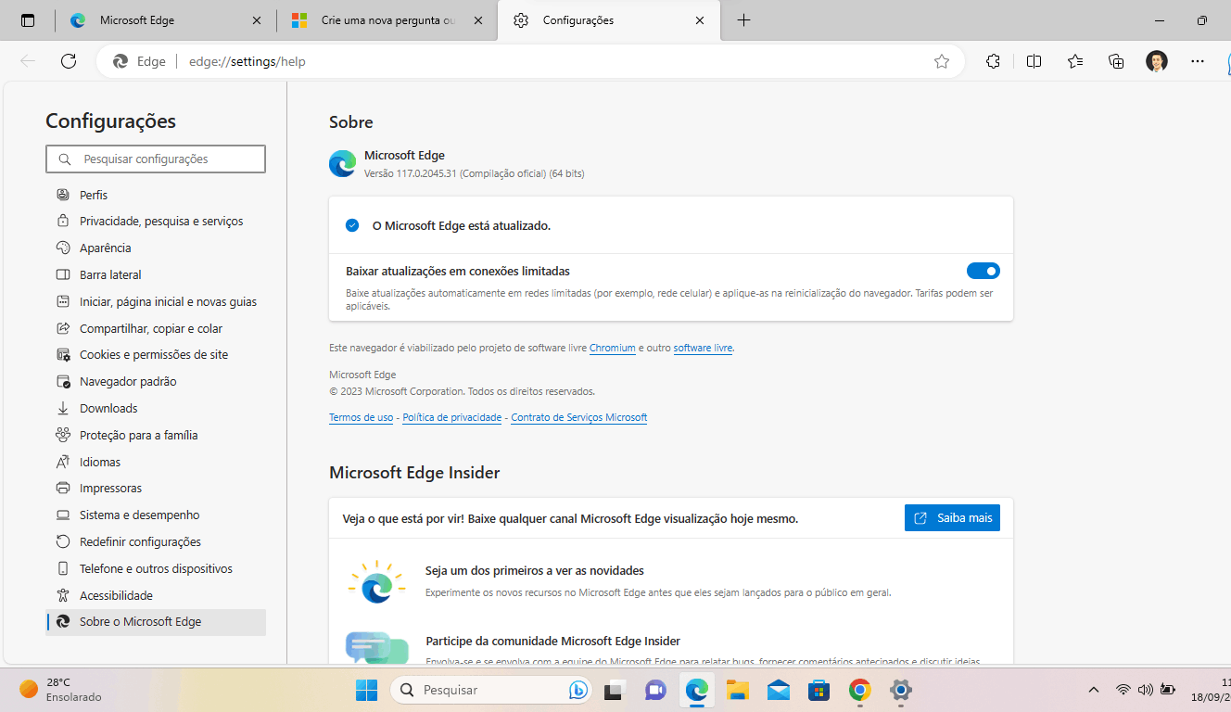The height and width of the screenshot is (712, 1231).
Task: Switch to the Microsoft Edge tab
Action: click(166, 20)
